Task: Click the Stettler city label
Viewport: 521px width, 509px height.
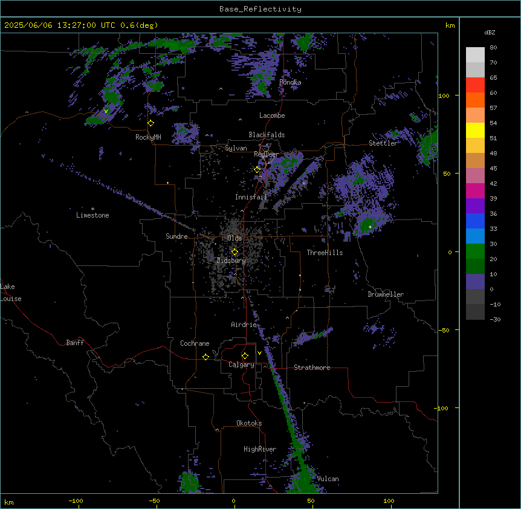Action: (x=383, y=143)
